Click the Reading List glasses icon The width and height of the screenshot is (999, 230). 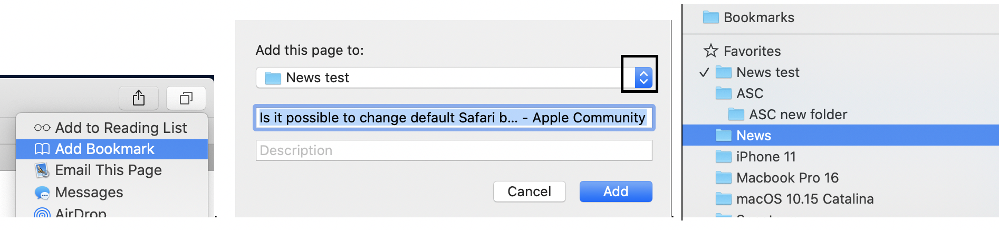[42, 128]
